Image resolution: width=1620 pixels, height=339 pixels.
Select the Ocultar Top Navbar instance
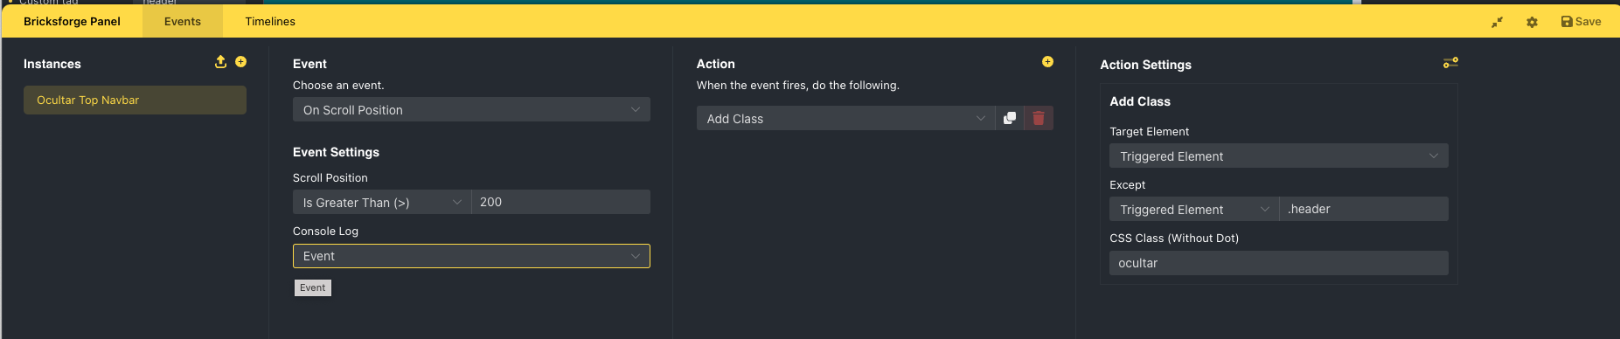tap(135, 100)
